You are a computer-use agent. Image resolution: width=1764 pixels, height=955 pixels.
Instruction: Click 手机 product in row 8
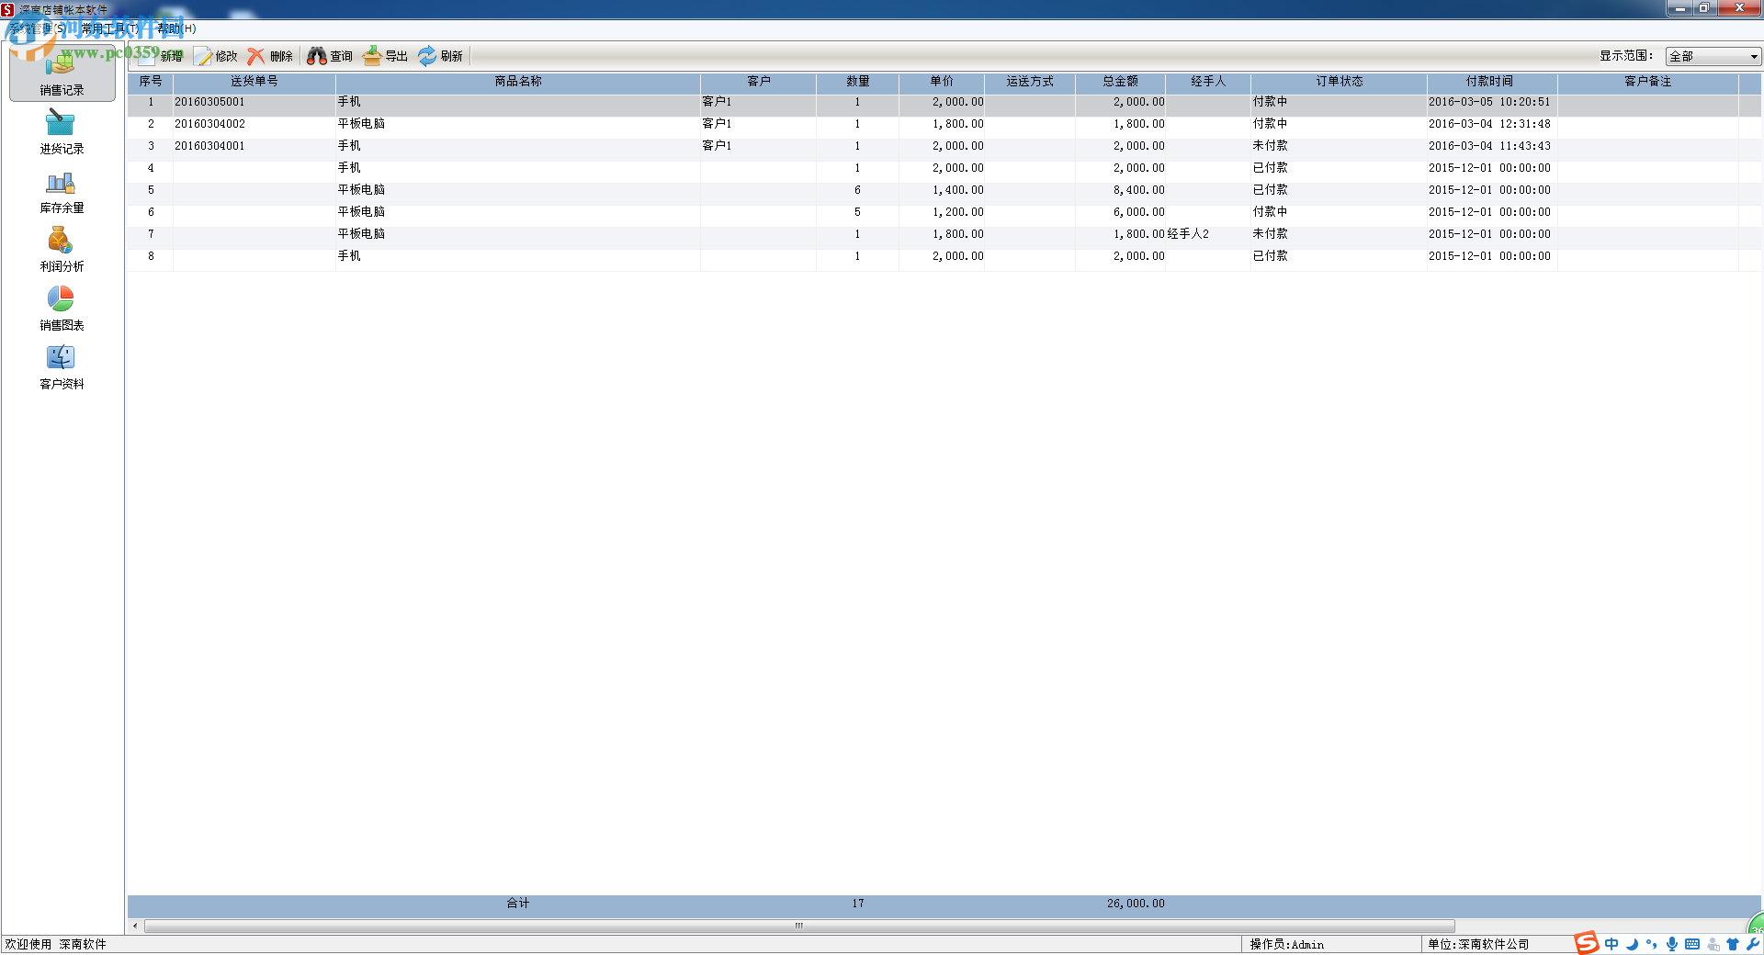pyautogui.click(x=349, y=256)
